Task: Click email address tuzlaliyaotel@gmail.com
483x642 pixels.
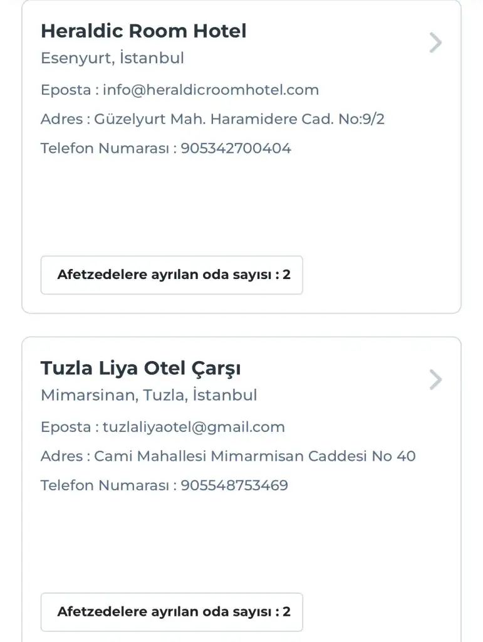Action: coord(194,427)
